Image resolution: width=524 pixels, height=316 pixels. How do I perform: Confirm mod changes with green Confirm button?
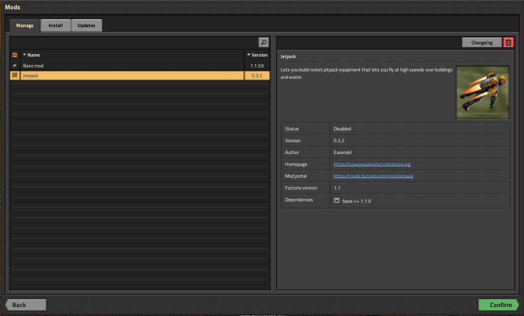point(498,305)
